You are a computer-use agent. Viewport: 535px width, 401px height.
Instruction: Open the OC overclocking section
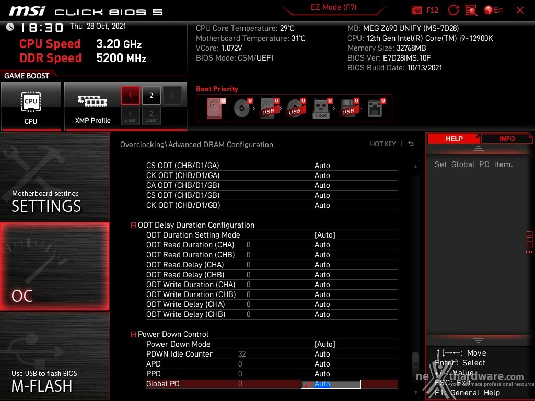54,266
